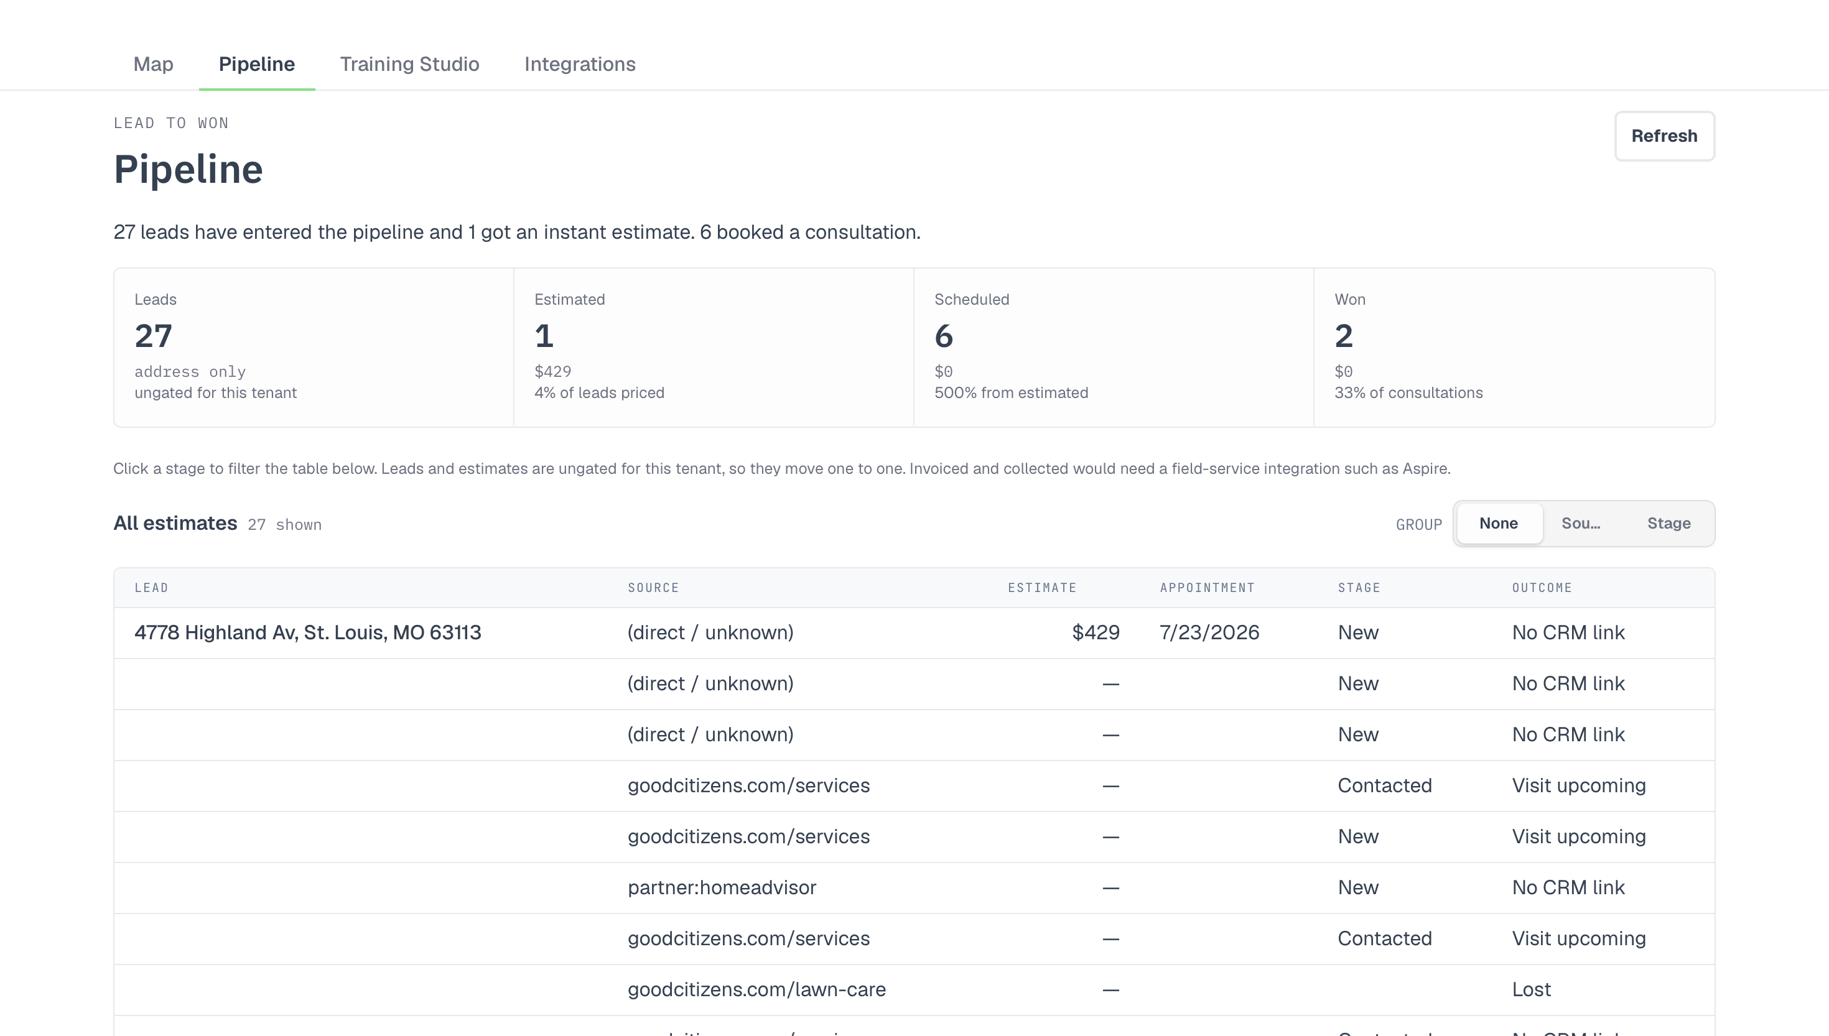
Task: Open the Map tab
Action: click(x=153, y=64)
